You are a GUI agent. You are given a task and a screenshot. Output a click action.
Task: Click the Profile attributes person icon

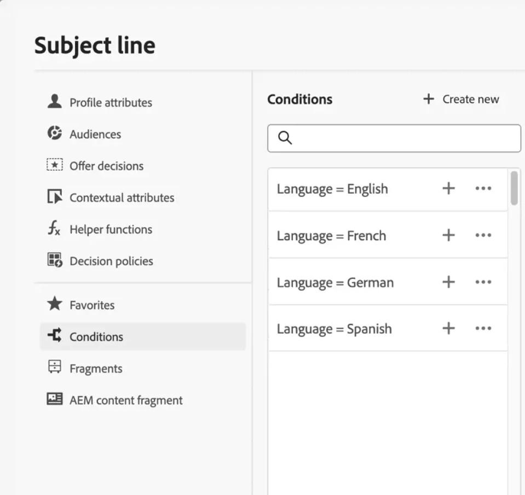(x=54, y=102)
